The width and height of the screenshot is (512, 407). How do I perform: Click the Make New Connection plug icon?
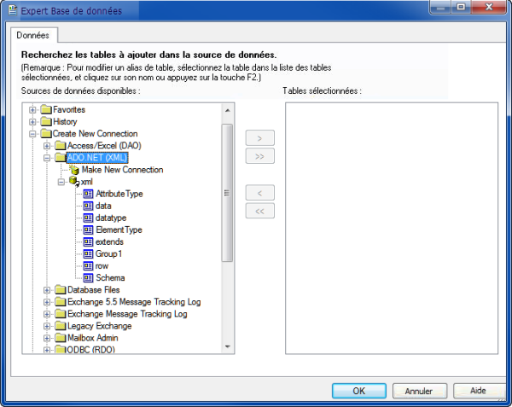(x=73, y=170)
